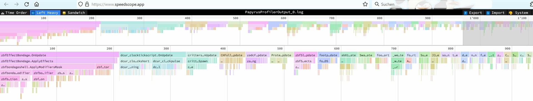Go forward in browser history
Image resolution: width=533 pixels, height=101 pixels.
pyautogui.click(x=16, y=4)
